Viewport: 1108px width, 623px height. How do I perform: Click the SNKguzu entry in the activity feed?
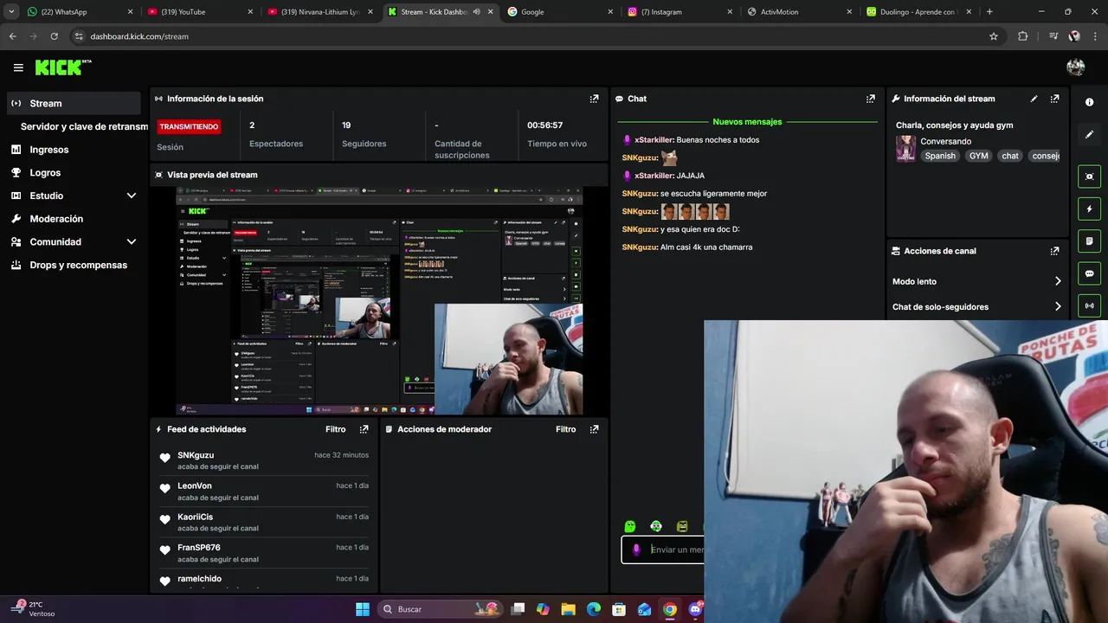[264, 460]
